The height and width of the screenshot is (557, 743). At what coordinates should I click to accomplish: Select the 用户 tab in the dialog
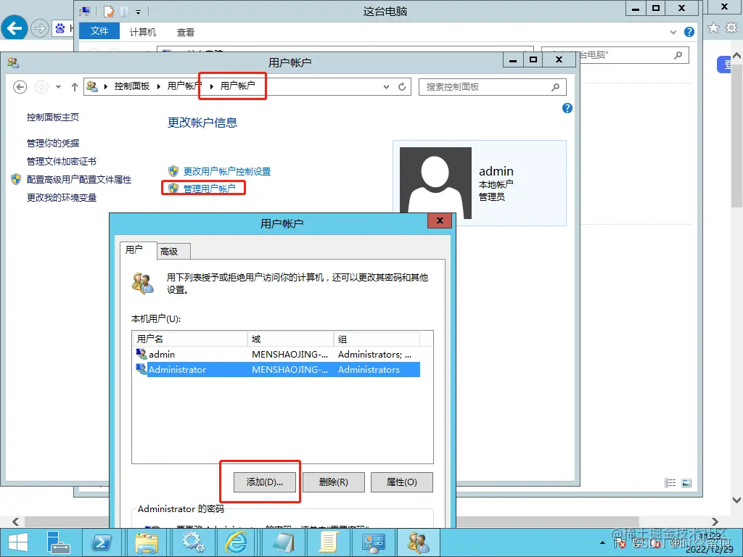coord(139,250)
